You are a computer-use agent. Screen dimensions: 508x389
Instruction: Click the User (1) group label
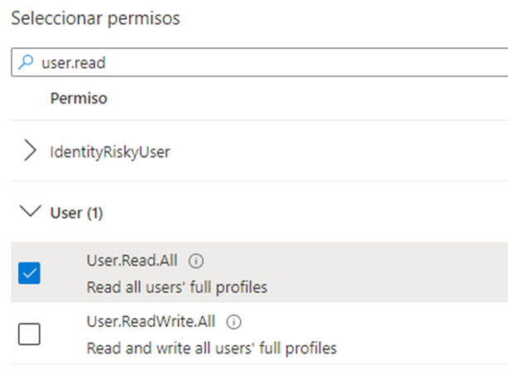(76, 213)
